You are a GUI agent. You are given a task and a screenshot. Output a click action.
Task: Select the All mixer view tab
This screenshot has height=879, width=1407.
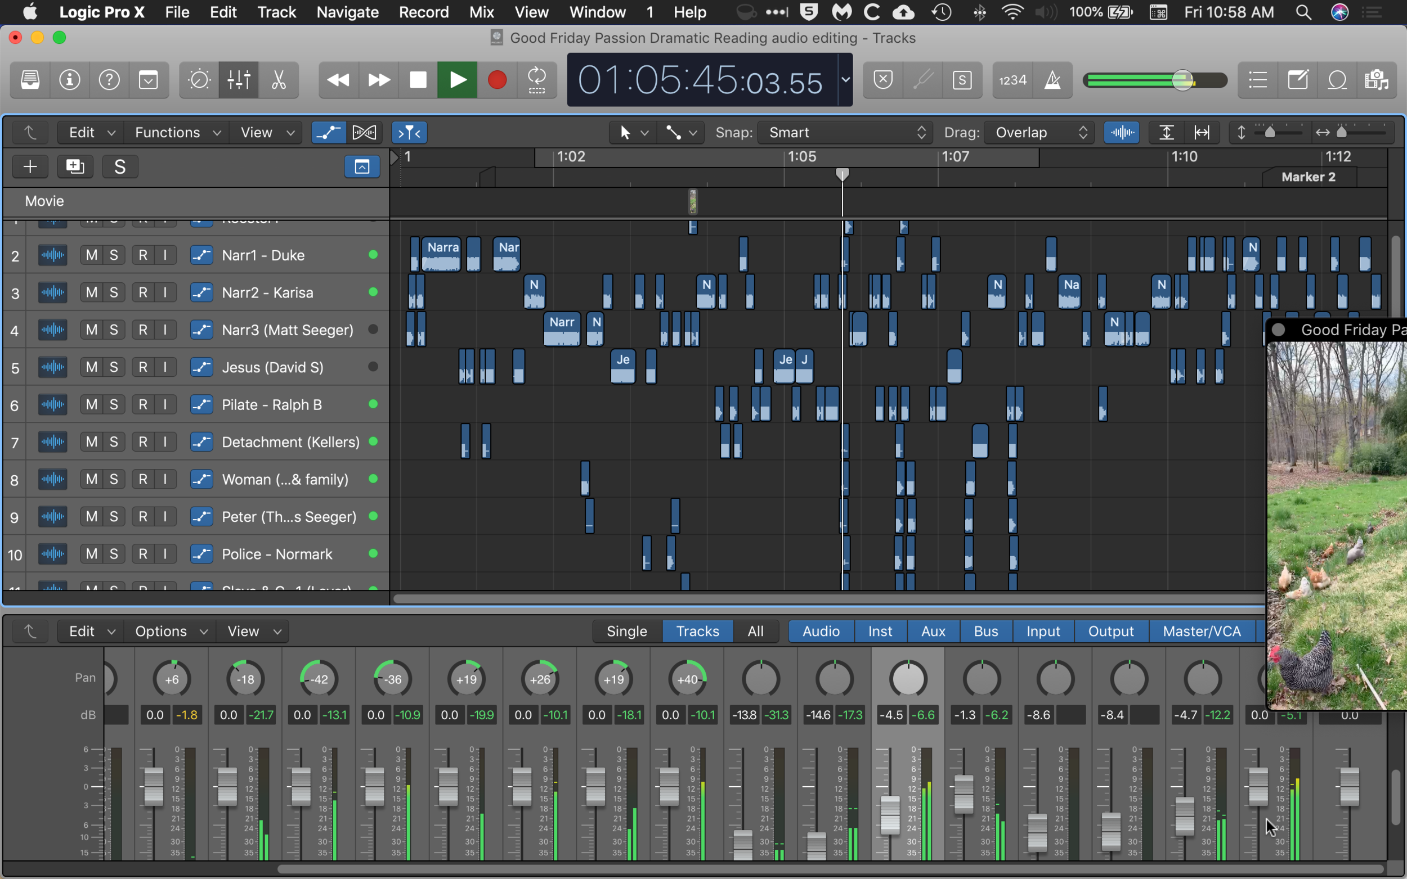pos(755,632)
